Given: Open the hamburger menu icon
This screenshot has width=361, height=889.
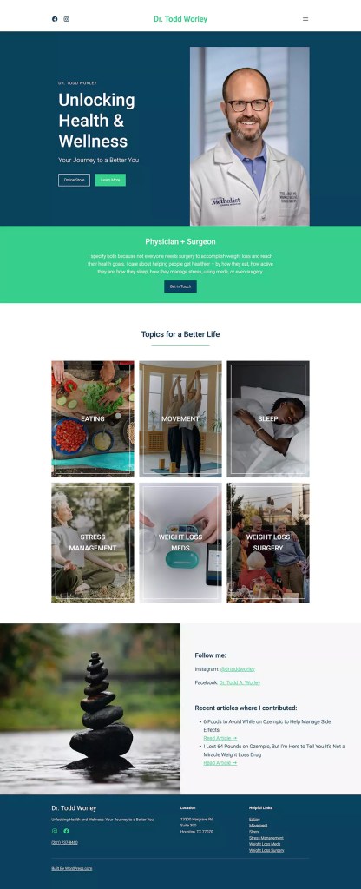Looking at the screenshot, I should [305, 19].
